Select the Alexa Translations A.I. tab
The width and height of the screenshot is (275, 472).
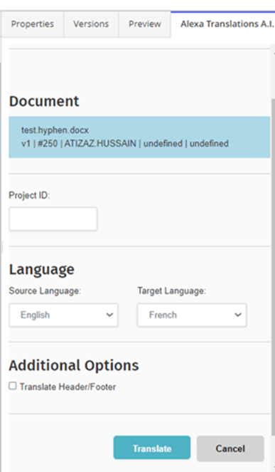(x=223, y=24)
